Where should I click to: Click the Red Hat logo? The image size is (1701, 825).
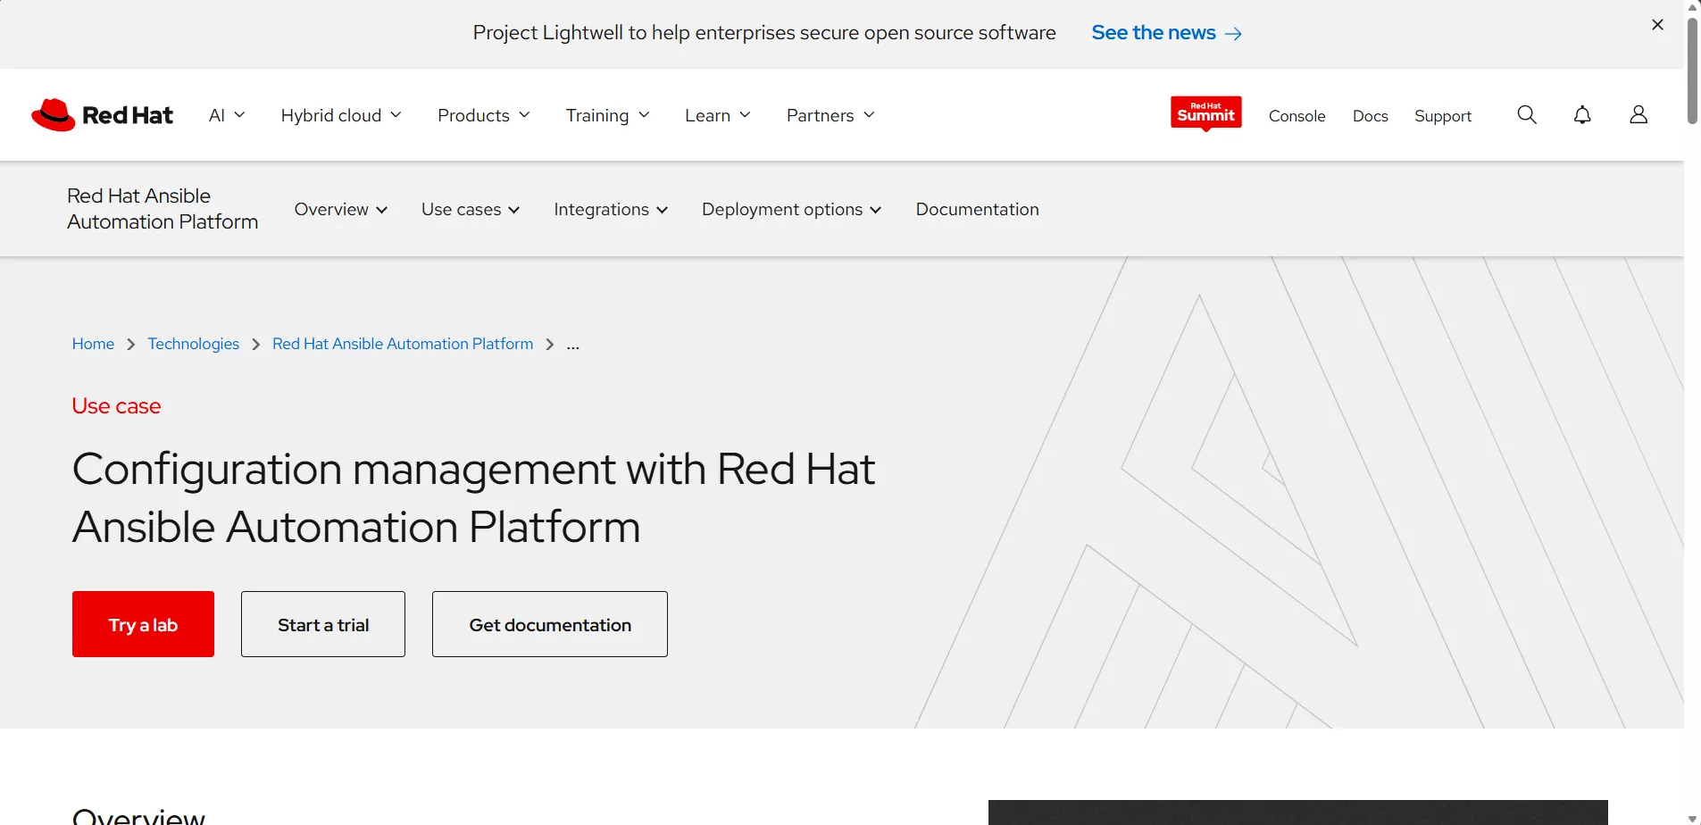[x=102, y=115]
